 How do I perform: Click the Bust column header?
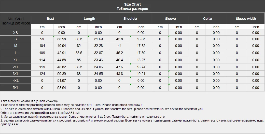(x=50, y=18)
